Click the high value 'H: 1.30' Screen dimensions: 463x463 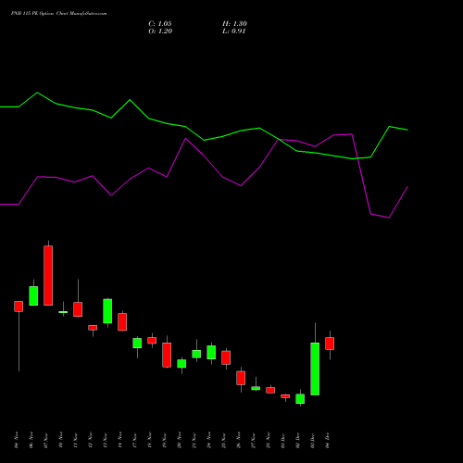click(x=234, y=24)
